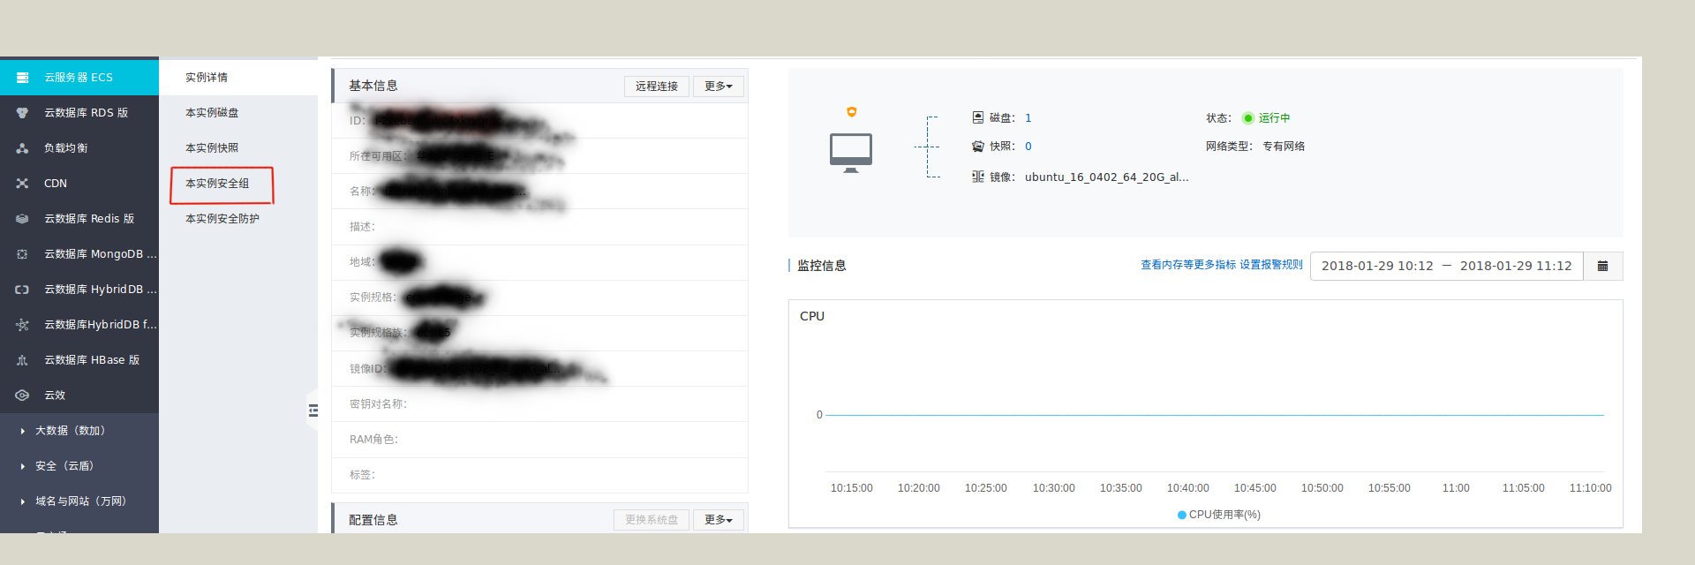The height and width of the screenshot is (565, 1695).
Task: Click the first HybridDB icon
Action: tap(23, 290)
